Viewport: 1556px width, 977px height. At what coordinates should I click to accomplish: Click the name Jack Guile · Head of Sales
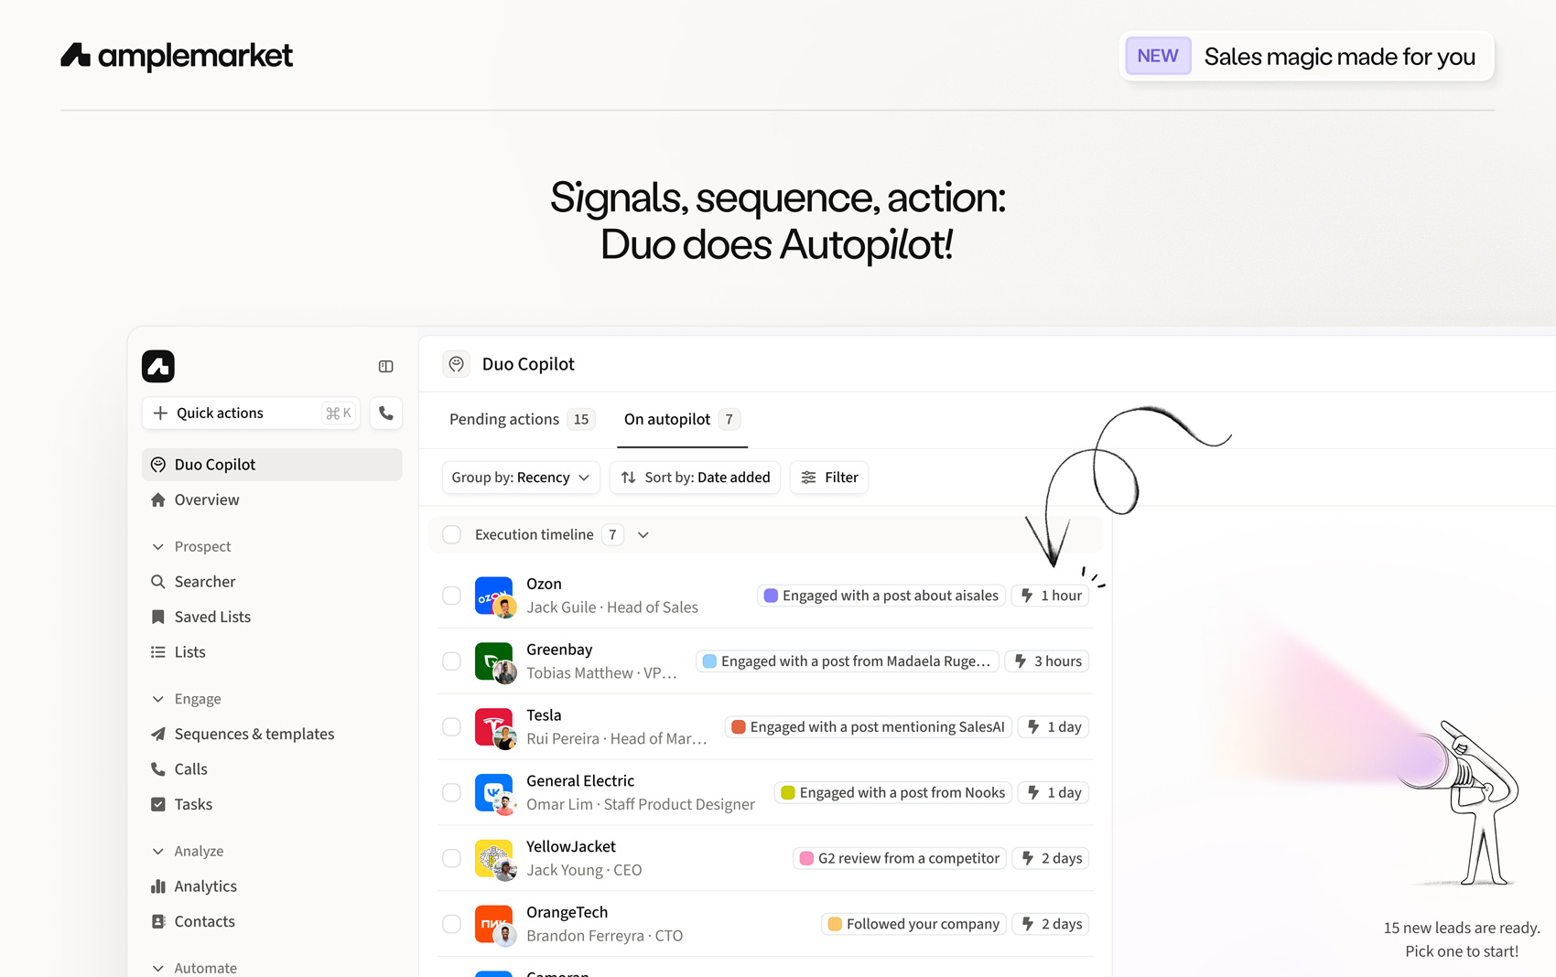(x=612, y=607)
